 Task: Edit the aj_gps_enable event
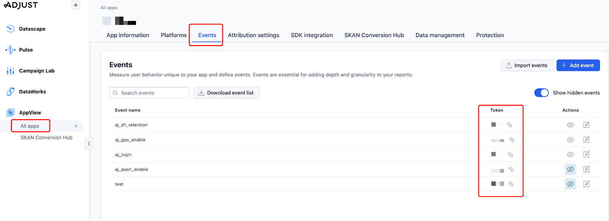[587, 139]
